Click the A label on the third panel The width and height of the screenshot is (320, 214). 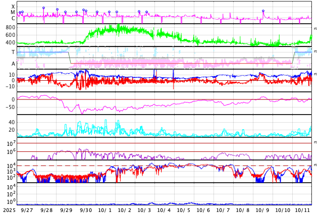click(x=13, y=64)
